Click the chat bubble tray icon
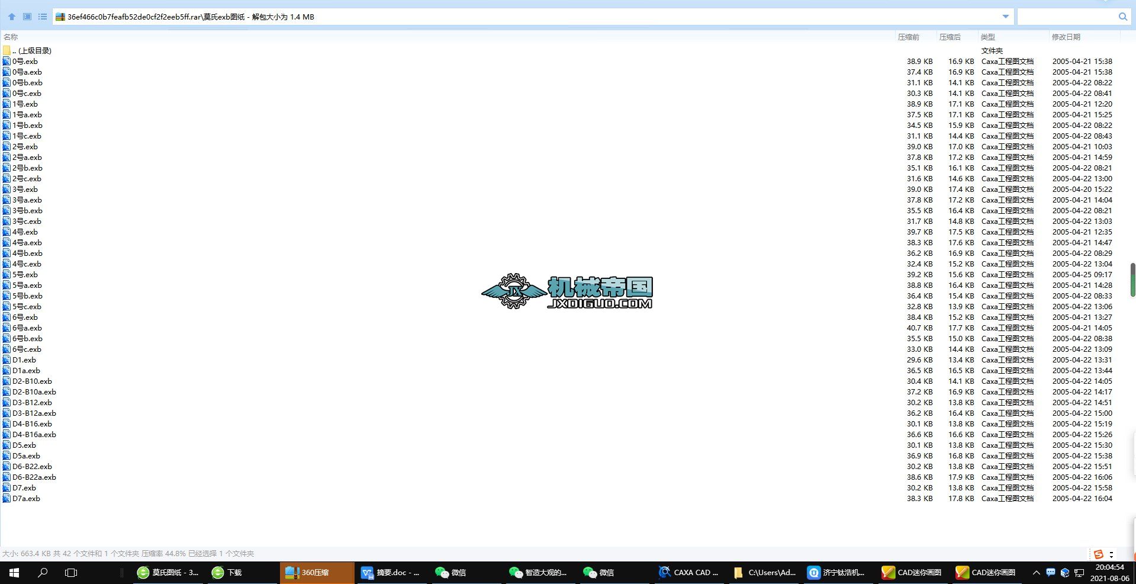This screenshot has width=1136, height=584. 1051,573
